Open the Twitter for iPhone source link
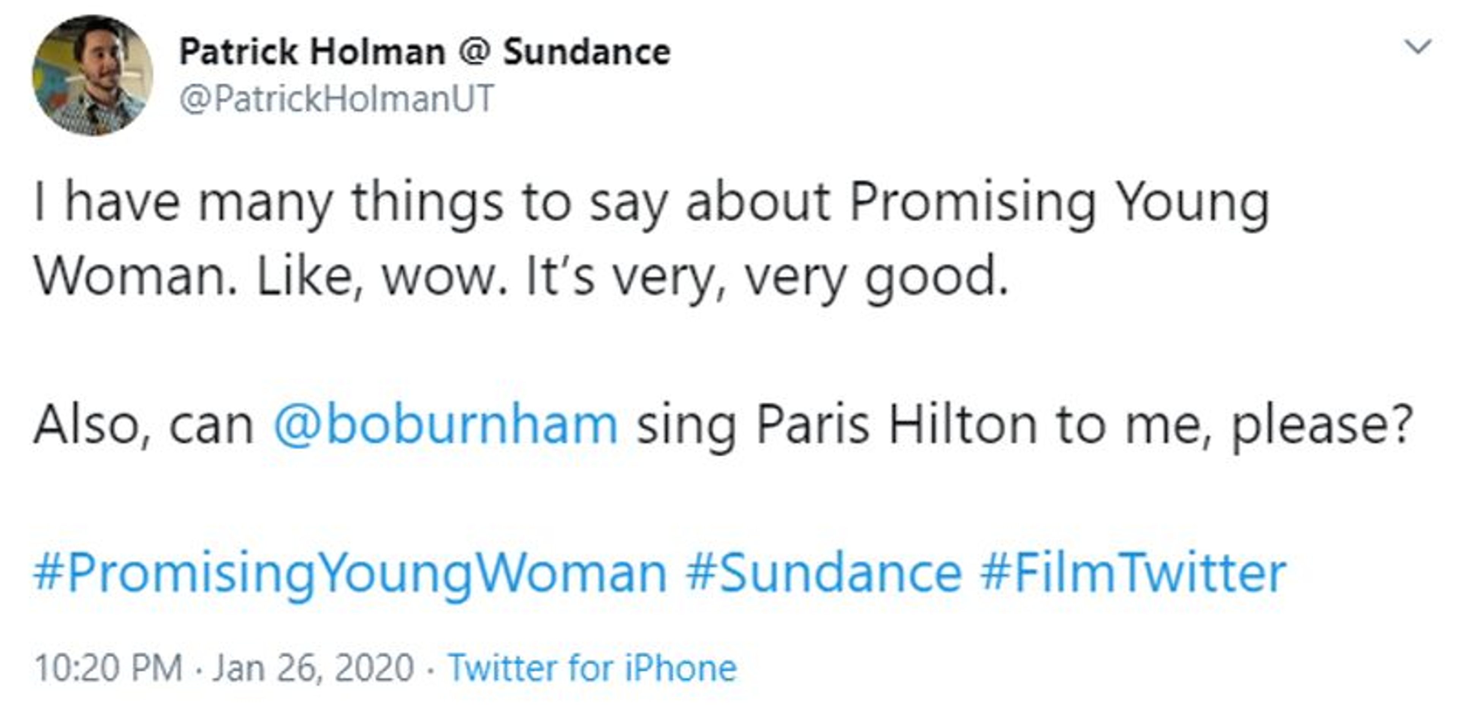This screenshot has height=713, width=1459. [592, 668]
